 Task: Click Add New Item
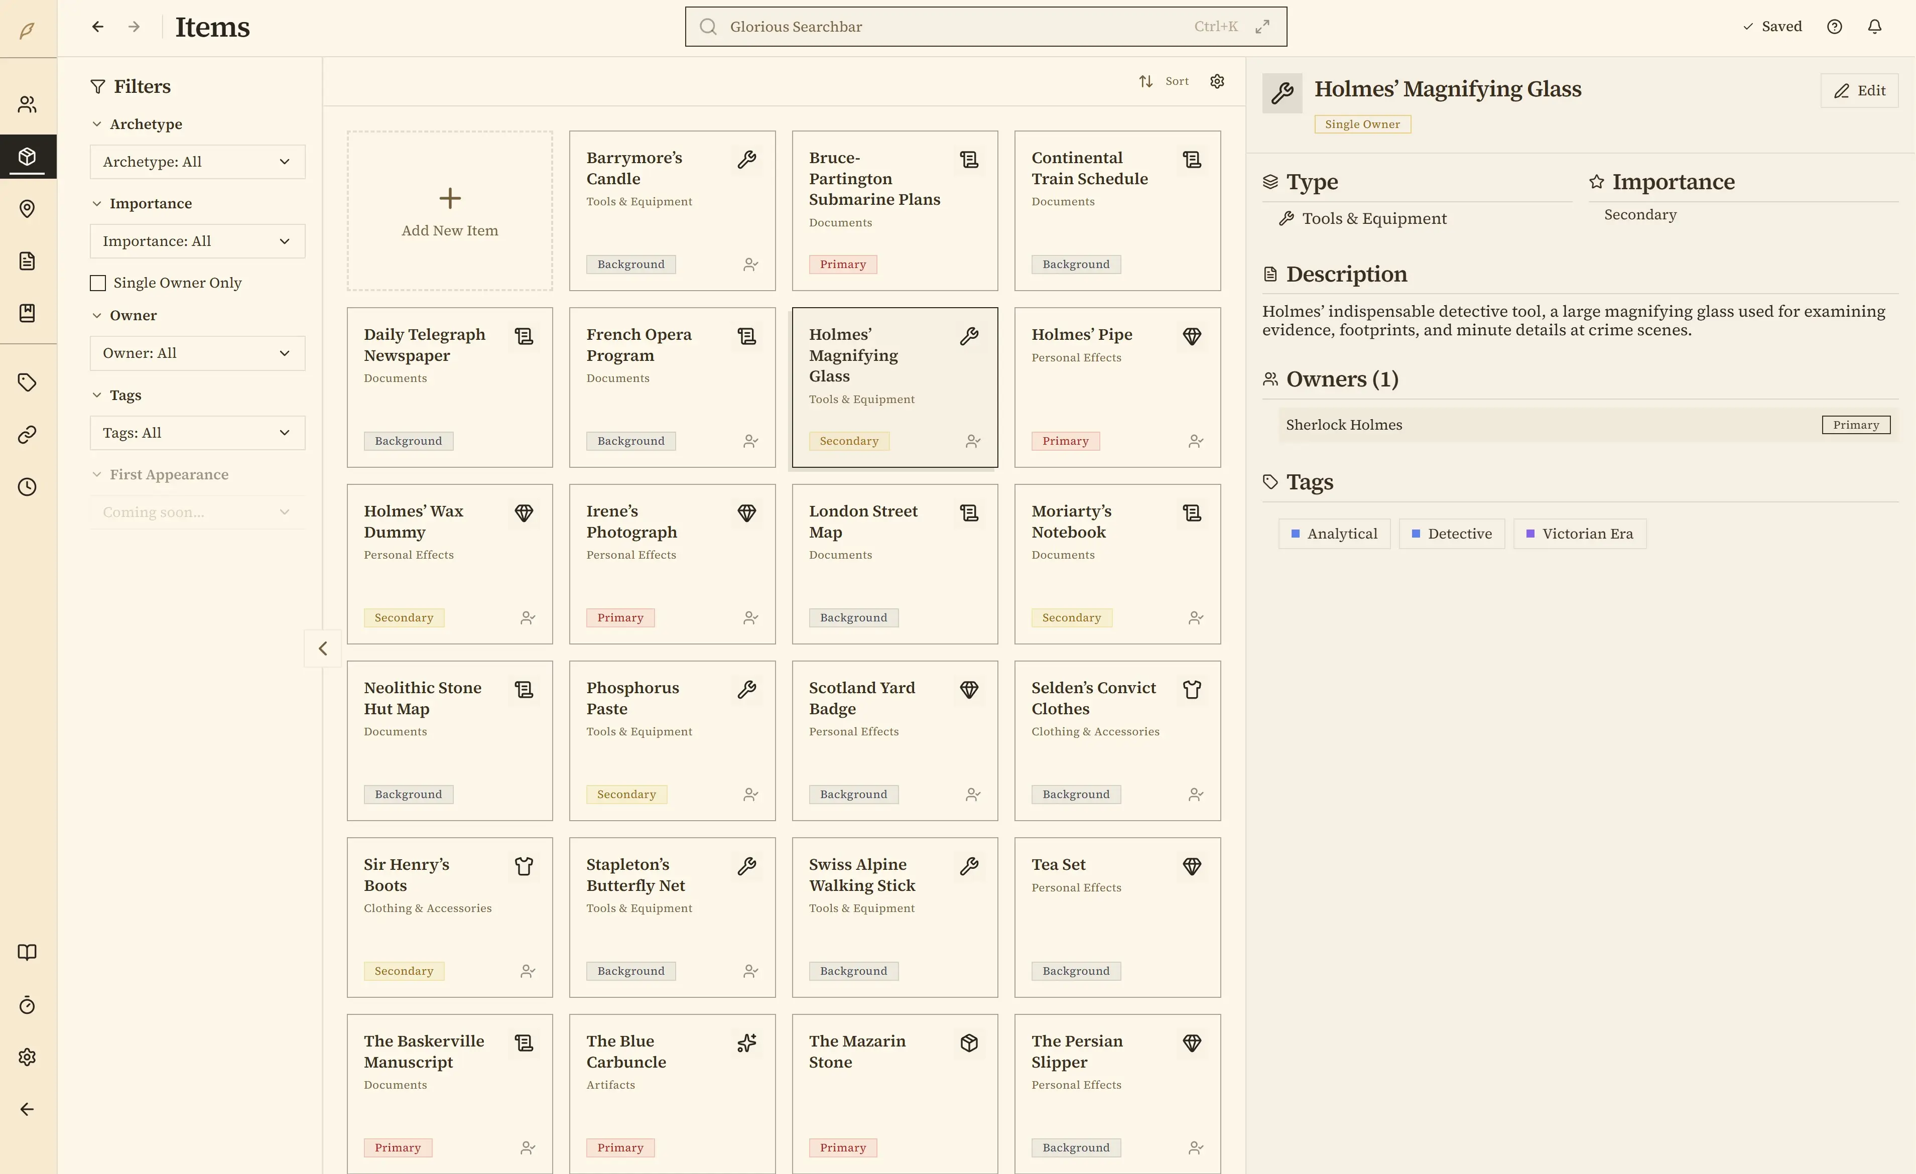pyautogui.click(x=449, y=211)
